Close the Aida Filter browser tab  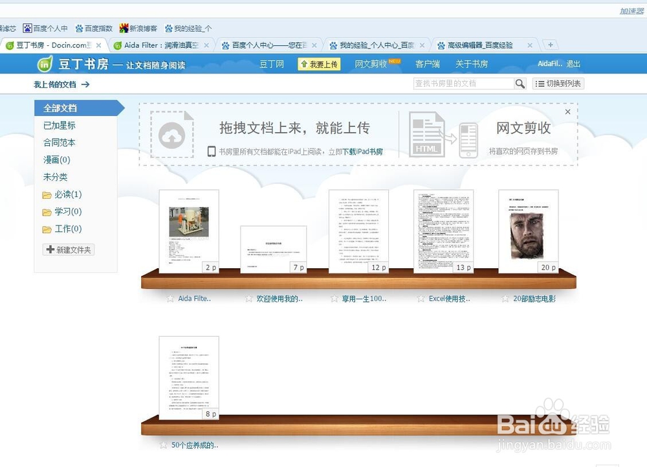coord(206,45)
